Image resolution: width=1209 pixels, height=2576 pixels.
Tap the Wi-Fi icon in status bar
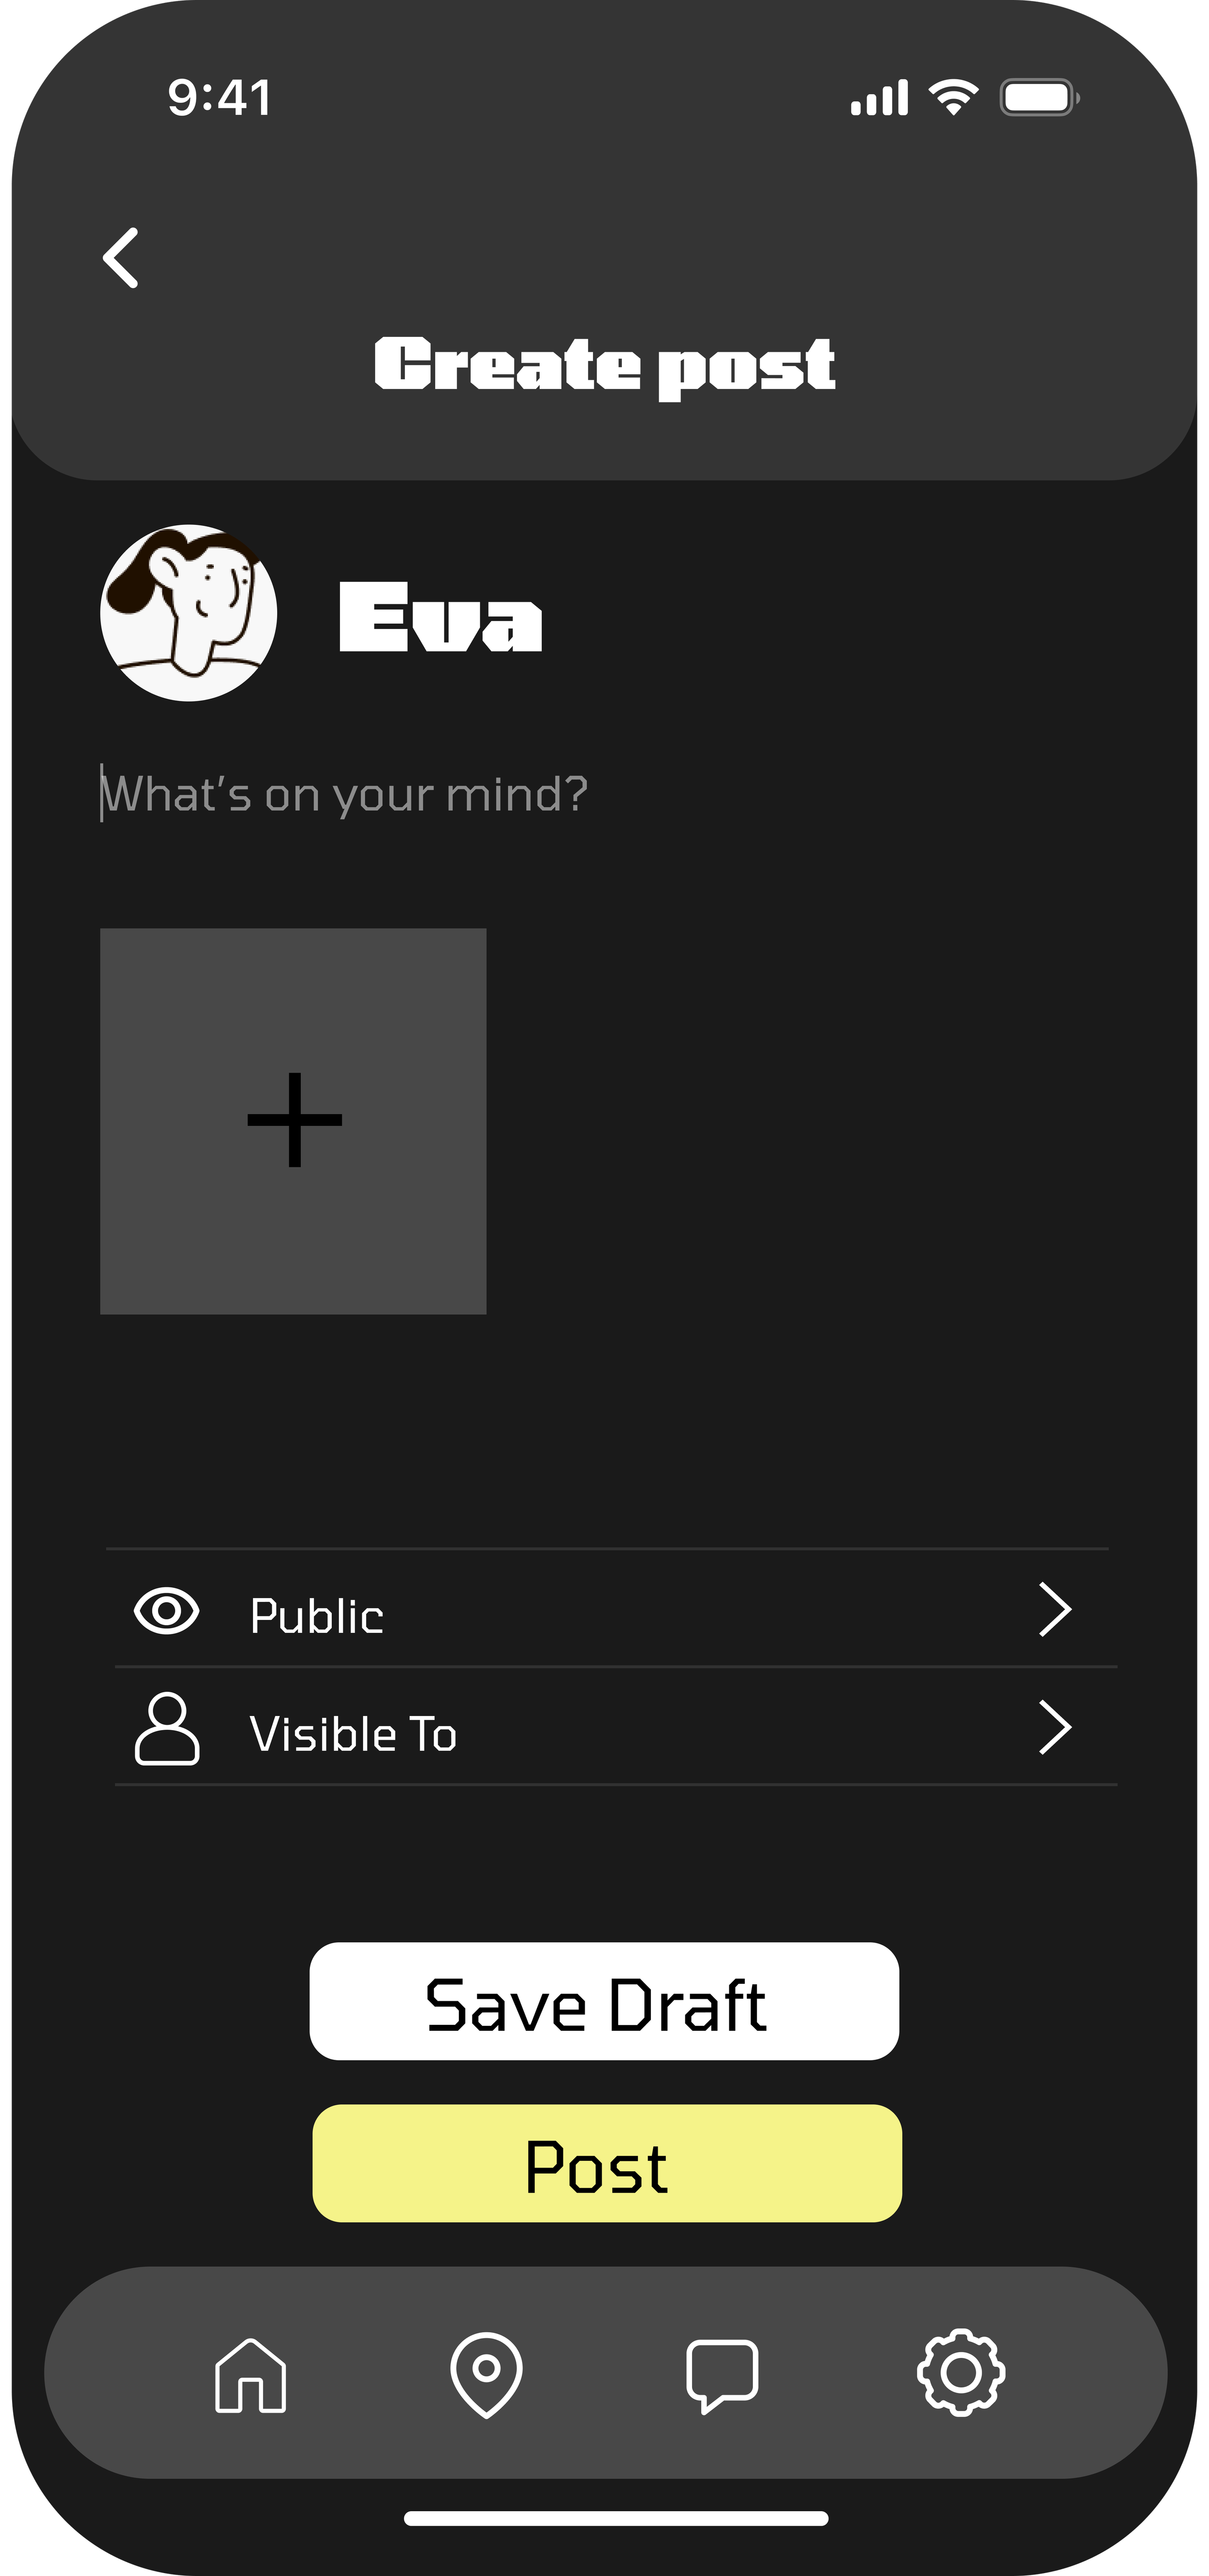tap(953, 97)
